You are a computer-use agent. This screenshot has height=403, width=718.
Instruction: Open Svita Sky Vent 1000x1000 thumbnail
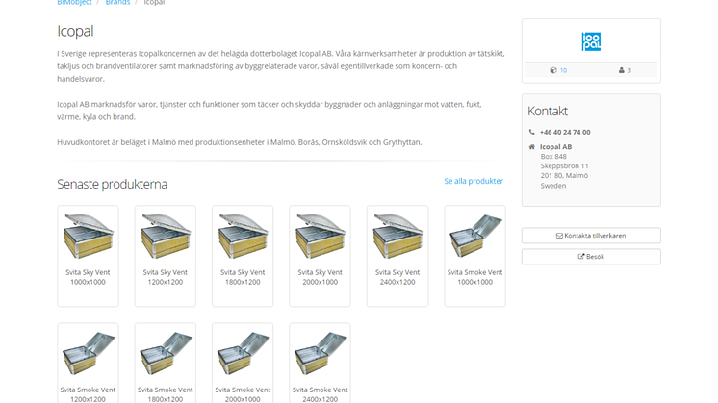(88, 236)
